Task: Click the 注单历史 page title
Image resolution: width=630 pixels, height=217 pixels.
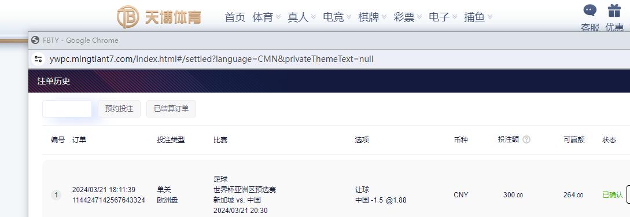Action: 54,81
